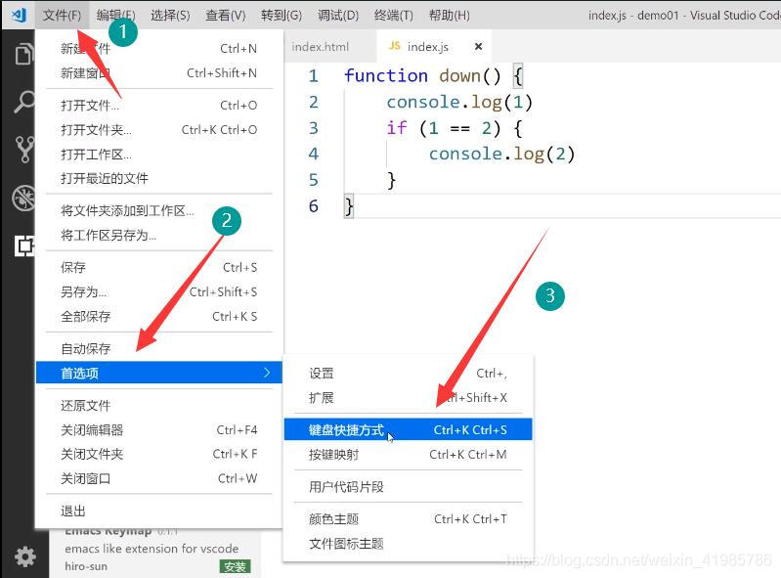Toggle 自动保存 menu option
Screen dimensions: 781x578
(x=159, y=349)
